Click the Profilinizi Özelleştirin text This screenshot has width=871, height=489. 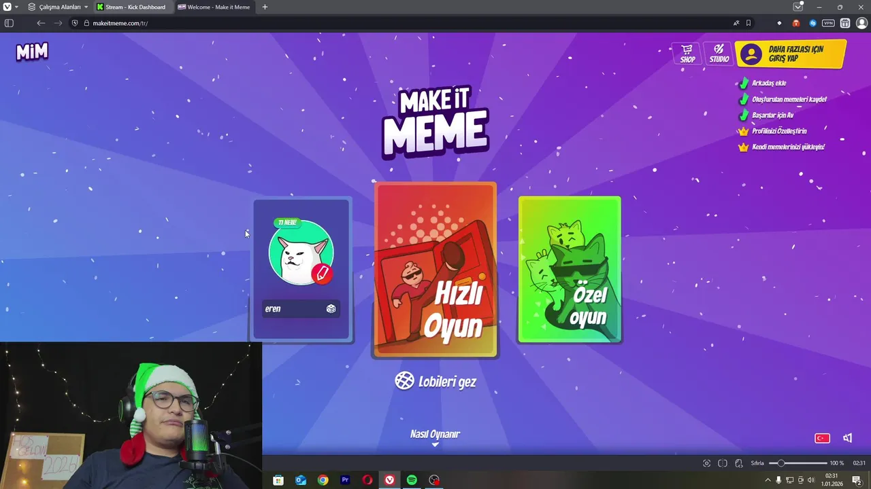tap(779, 131)
